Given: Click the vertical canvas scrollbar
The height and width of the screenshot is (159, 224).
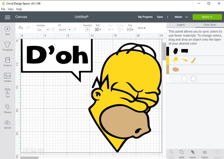Looking at the screenshot, I should [x=164, y=51].
